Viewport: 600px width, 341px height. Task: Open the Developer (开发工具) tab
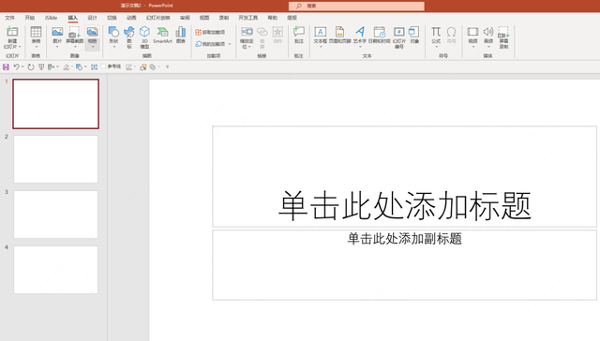pyautogui.click(x=247, y=18)
